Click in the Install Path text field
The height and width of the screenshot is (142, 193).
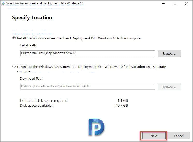(88, 53)
